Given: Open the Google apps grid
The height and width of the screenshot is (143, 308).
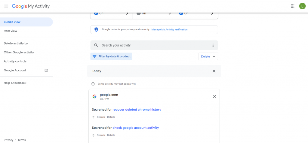Looking at the screenshot, I should [292, 6].
